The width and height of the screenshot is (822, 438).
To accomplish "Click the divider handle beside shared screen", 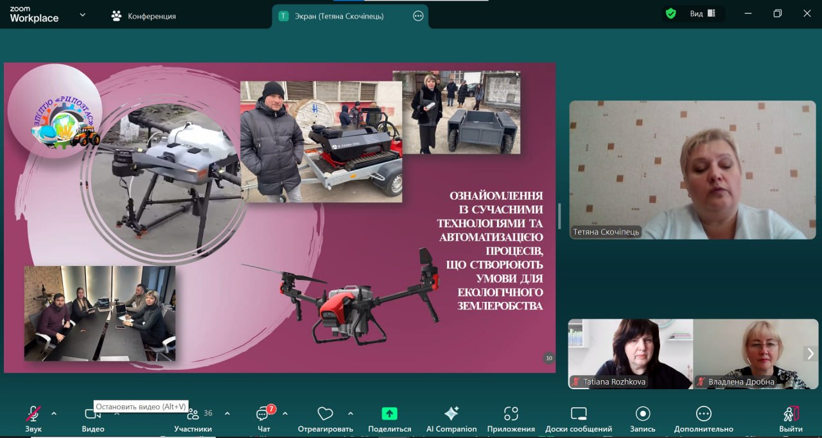I will 559,216.
